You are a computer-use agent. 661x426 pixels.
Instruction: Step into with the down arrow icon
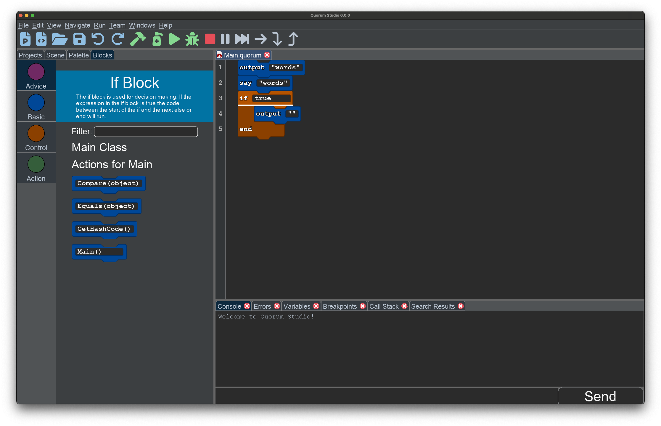tap(277, 39)
